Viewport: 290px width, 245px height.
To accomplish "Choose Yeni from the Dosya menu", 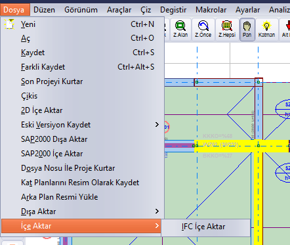I will click(83, 24).
